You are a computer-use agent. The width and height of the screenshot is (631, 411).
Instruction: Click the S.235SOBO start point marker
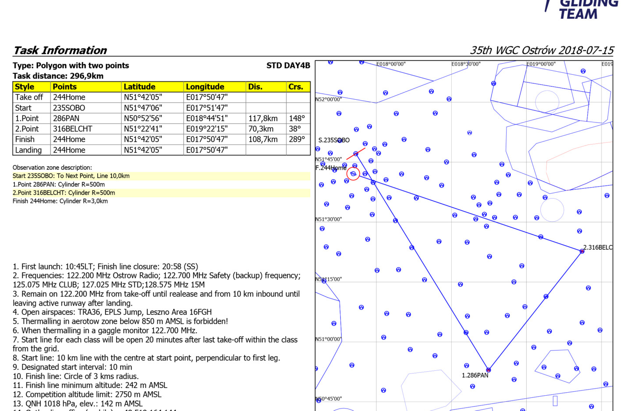(356, 153)
